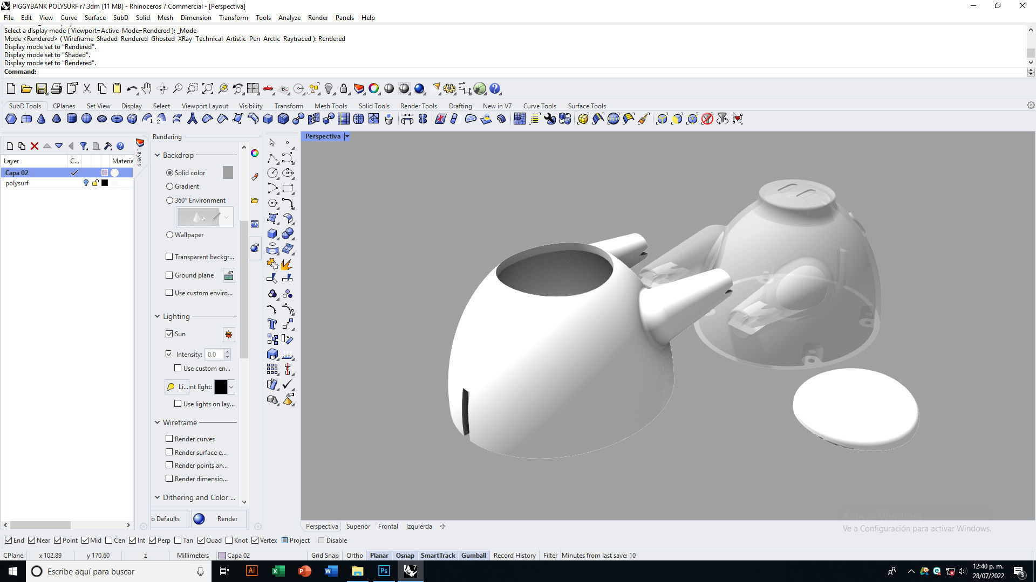Click the Zoom Extents icon
1036x582 pixels.
[x=208, y=88]
